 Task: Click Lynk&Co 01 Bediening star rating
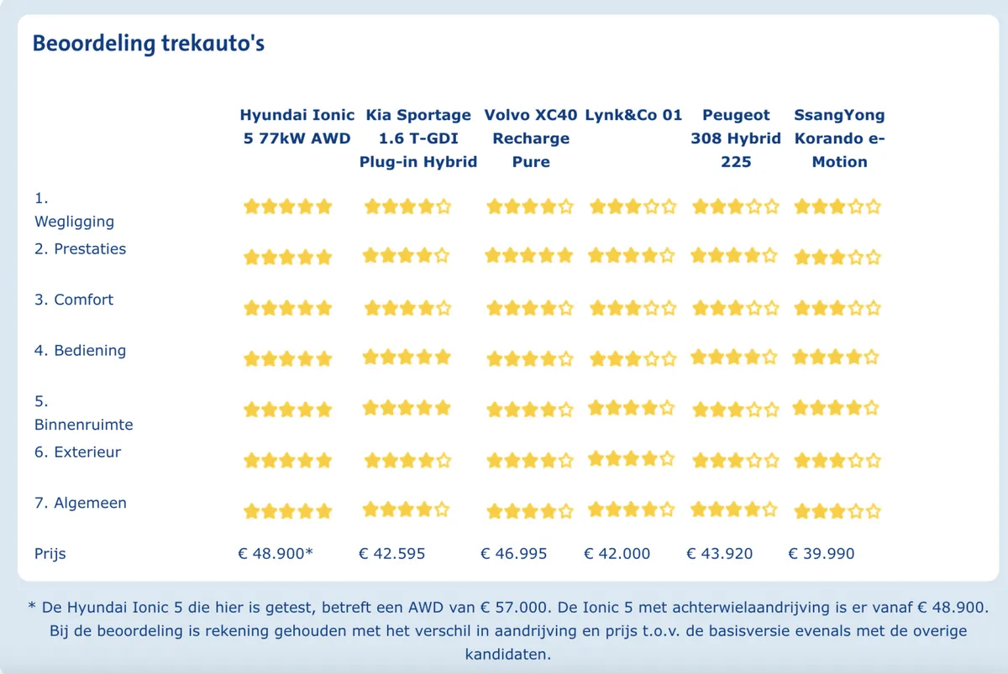tap(633, 359)
